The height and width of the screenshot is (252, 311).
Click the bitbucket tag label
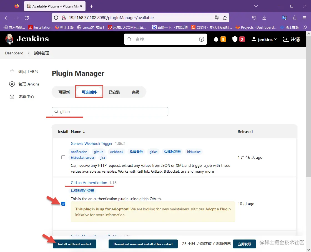[x=194, y=152]
